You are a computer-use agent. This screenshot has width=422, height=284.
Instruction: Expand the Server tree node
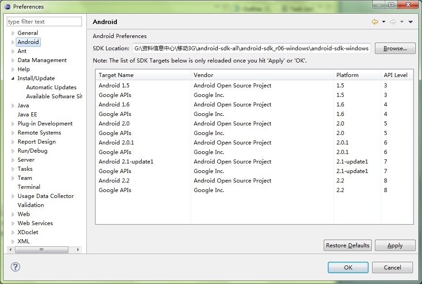pyautogui.click(x=13, y=160)
